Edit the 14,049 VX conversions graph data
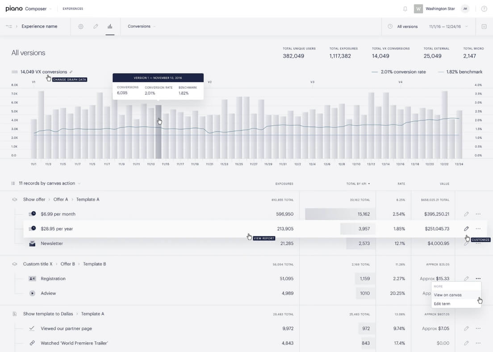 click(71, 72)
